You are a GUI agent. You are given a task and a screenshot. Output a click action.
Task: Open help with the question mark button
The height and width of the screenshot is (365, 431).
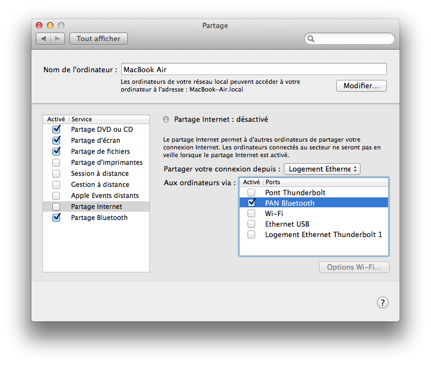coord(382,303)
